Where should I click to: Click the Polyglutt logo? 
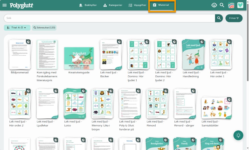[x=22, y=5]
